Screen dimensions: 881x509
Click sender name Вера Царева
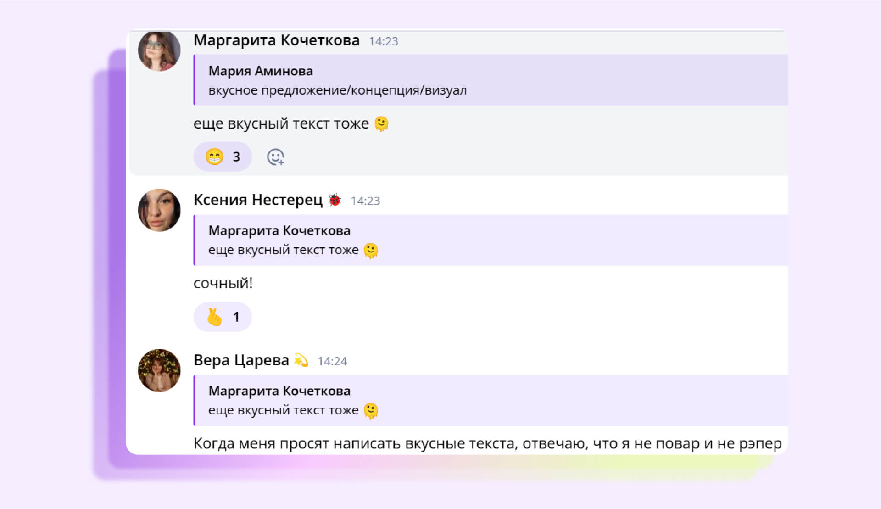coord(241,360)
